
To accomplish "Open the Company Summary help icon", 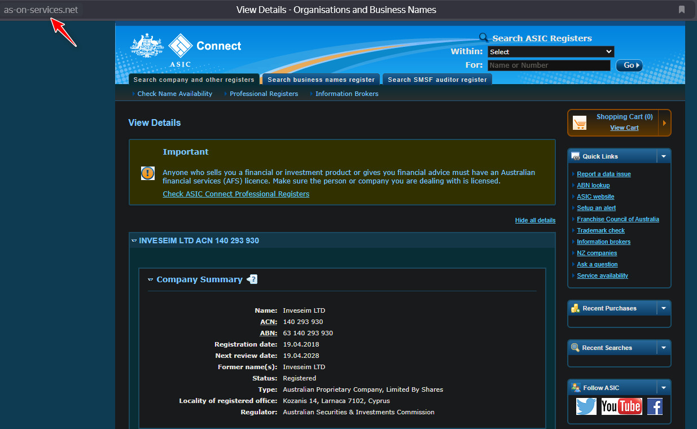I will click(x=252, y=279).
